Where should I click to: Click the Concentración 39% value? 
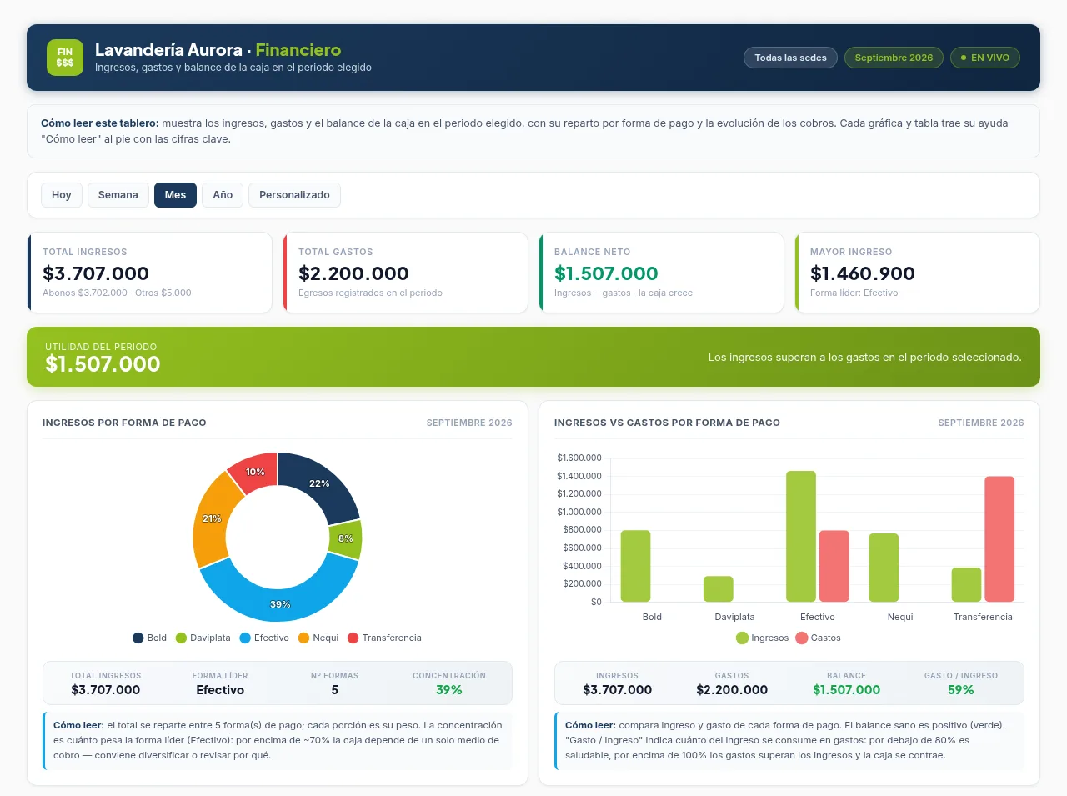(449, 690)
